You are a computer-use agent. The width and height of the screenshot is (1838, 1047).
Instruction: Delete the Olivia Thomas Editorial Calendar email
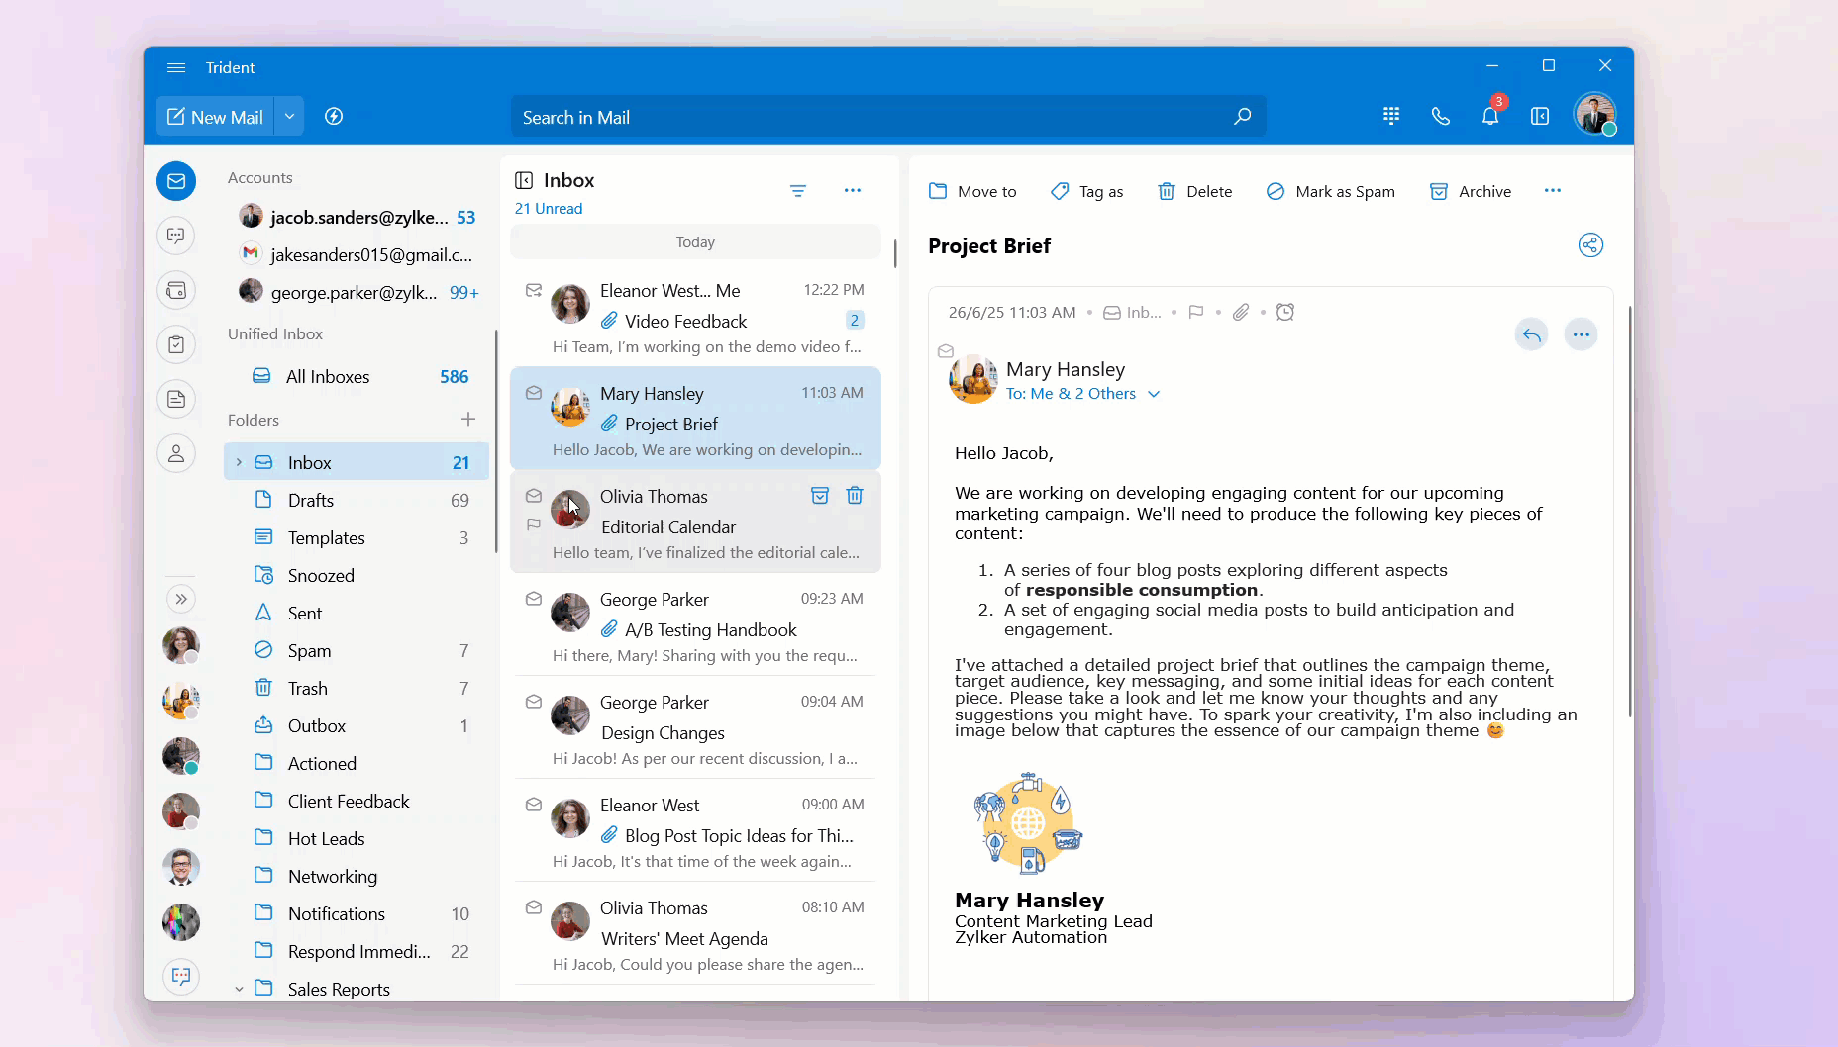[x=855, y=495]
